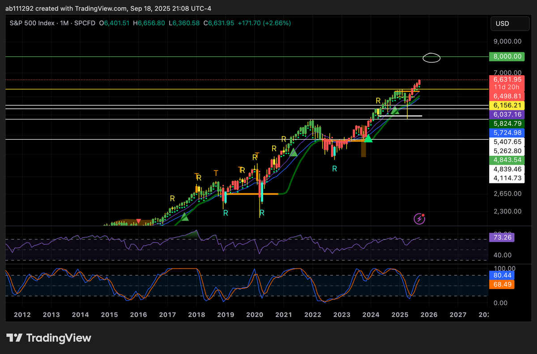Click the green triangle marker above the 2021 candles
Viewport: 537px width, 354px height.
tap(293, 154)
